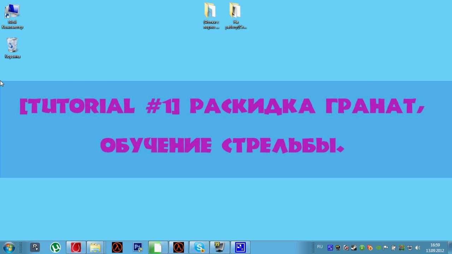Open the blue square app taskbar button
The image size is (452, 254).
[240, 247]
